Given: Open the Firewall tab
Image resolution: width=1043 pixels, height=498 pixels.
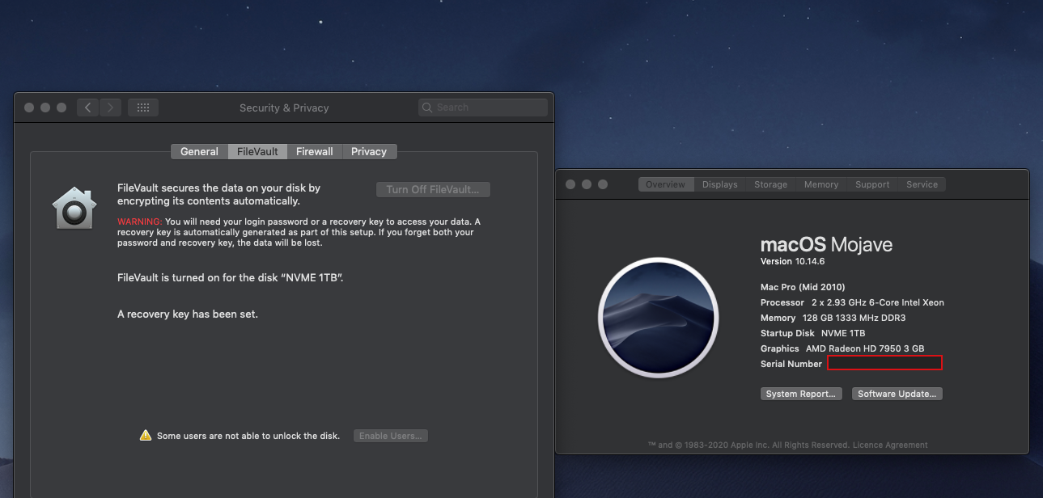Looking at the screenshot, I should click(x=315, y=151).
